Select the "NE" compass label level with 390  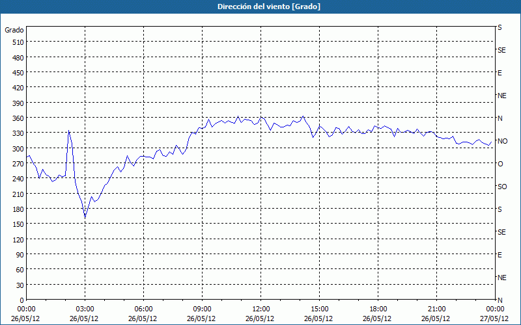coord(501,96)
